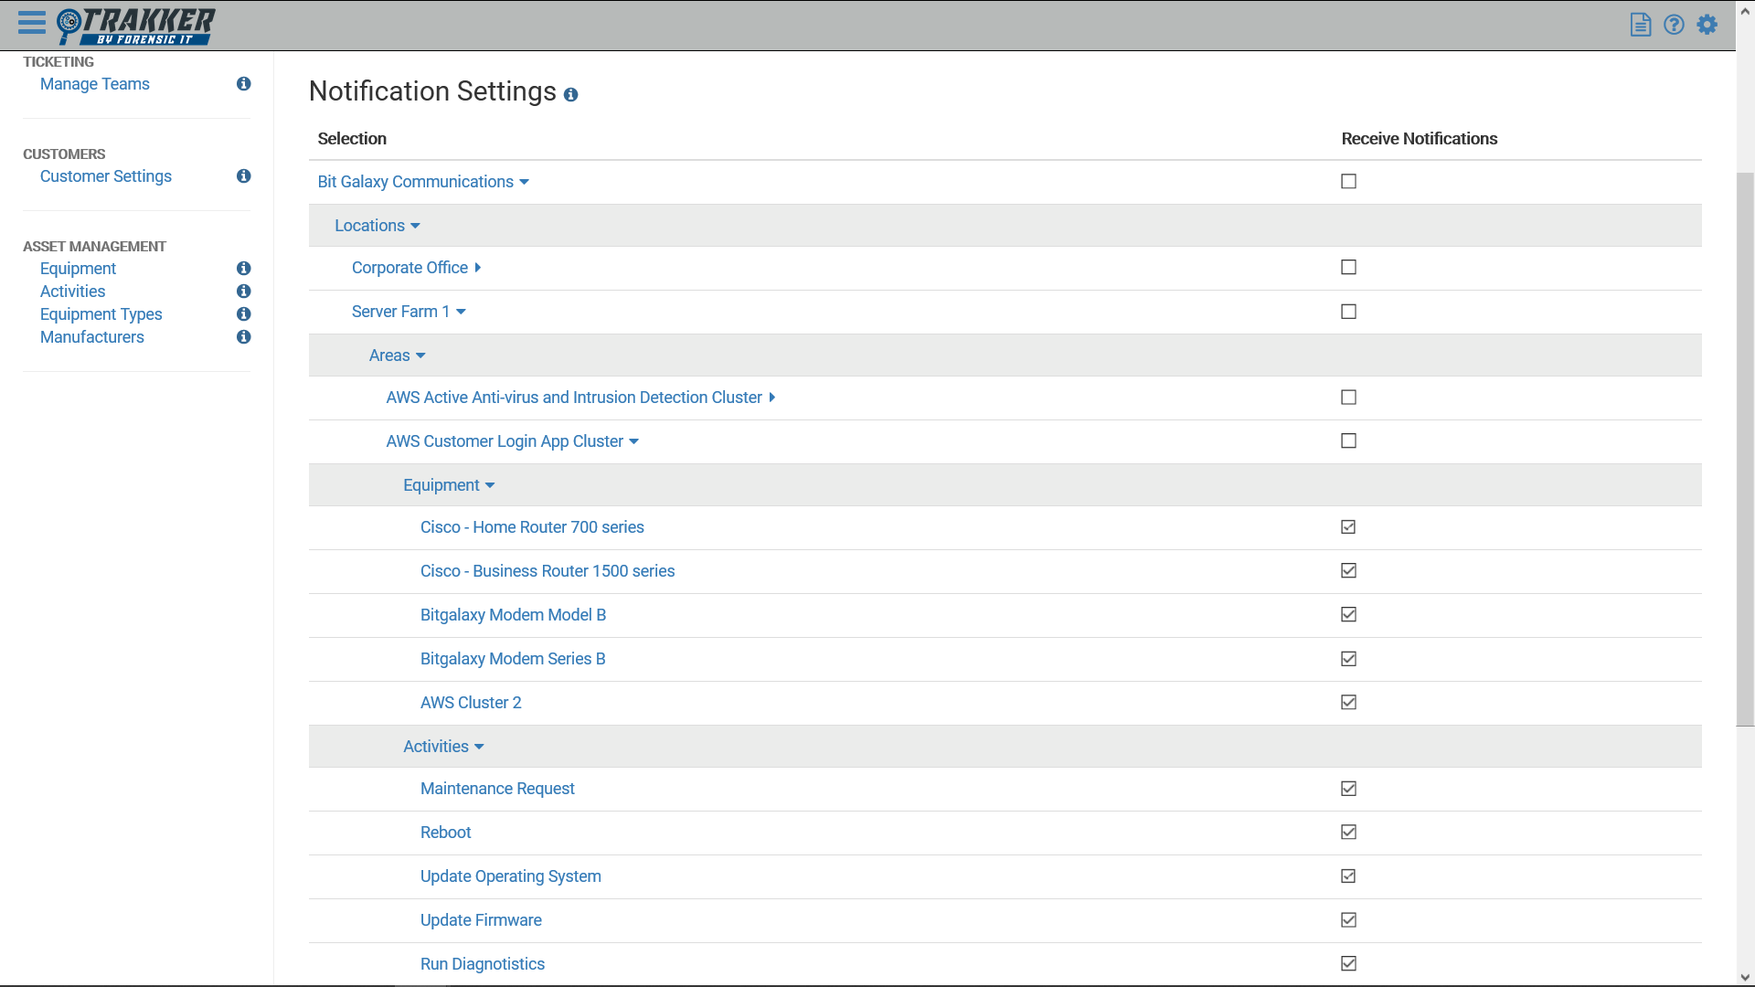This screenshot has width=1755, height=987.
Task: Click info icon next to Notification Settings title
Action: (x=570, y=95)
